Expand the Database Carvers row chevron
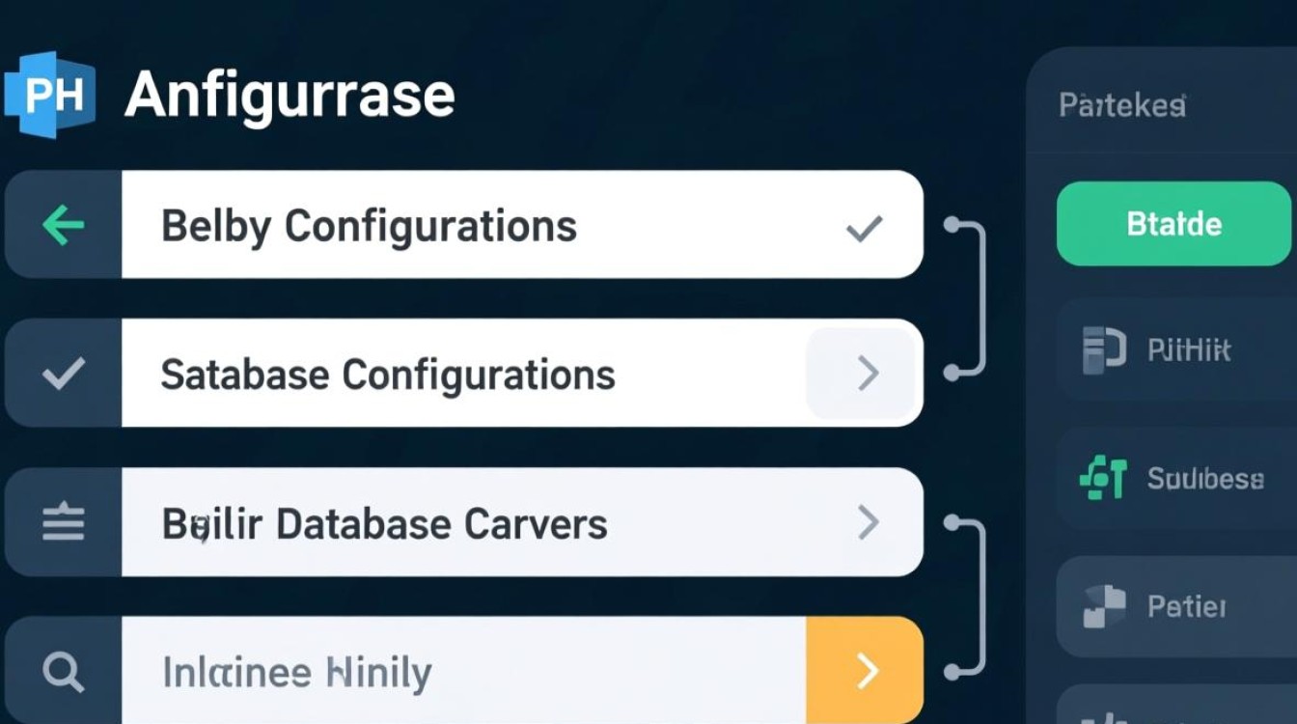 (x=868, y=523)
